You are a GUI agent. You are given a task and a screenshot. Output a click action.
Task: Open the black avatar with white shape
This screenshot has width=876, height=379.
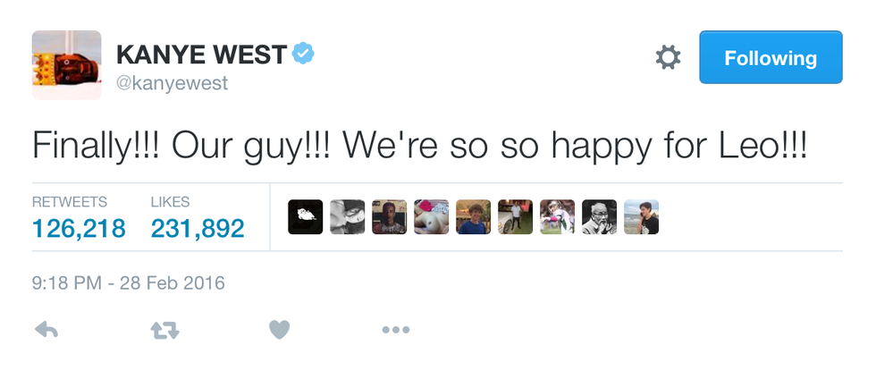coord(306,217)
